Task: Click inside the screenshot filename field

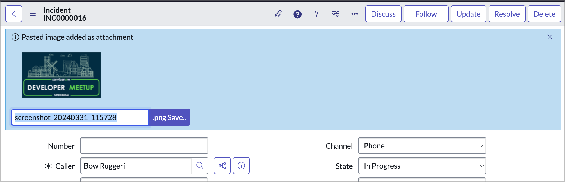Action: coord(79,117)
